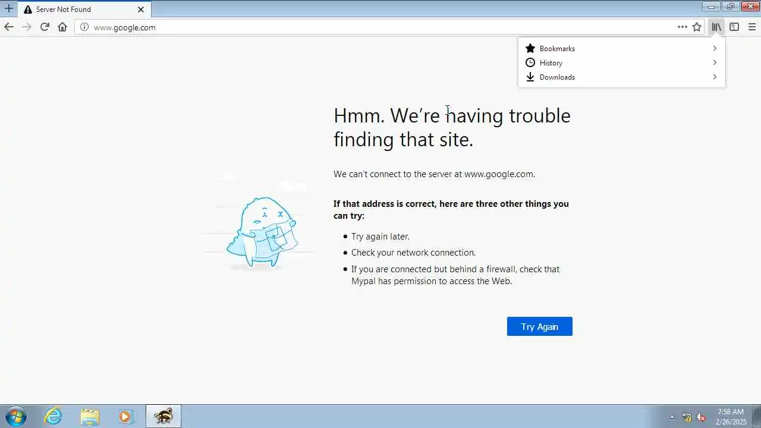Image resolution: width=761 pixels, height=428 pixels.
Task: Select the Server Not Found tab
Action: [x=84, y=10]
